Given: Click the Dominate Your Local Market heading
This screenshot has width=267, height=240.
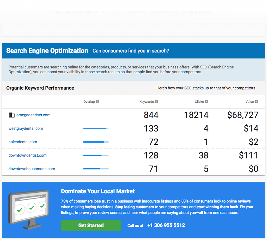Looking at the screenshot, I should pos(98,191).
